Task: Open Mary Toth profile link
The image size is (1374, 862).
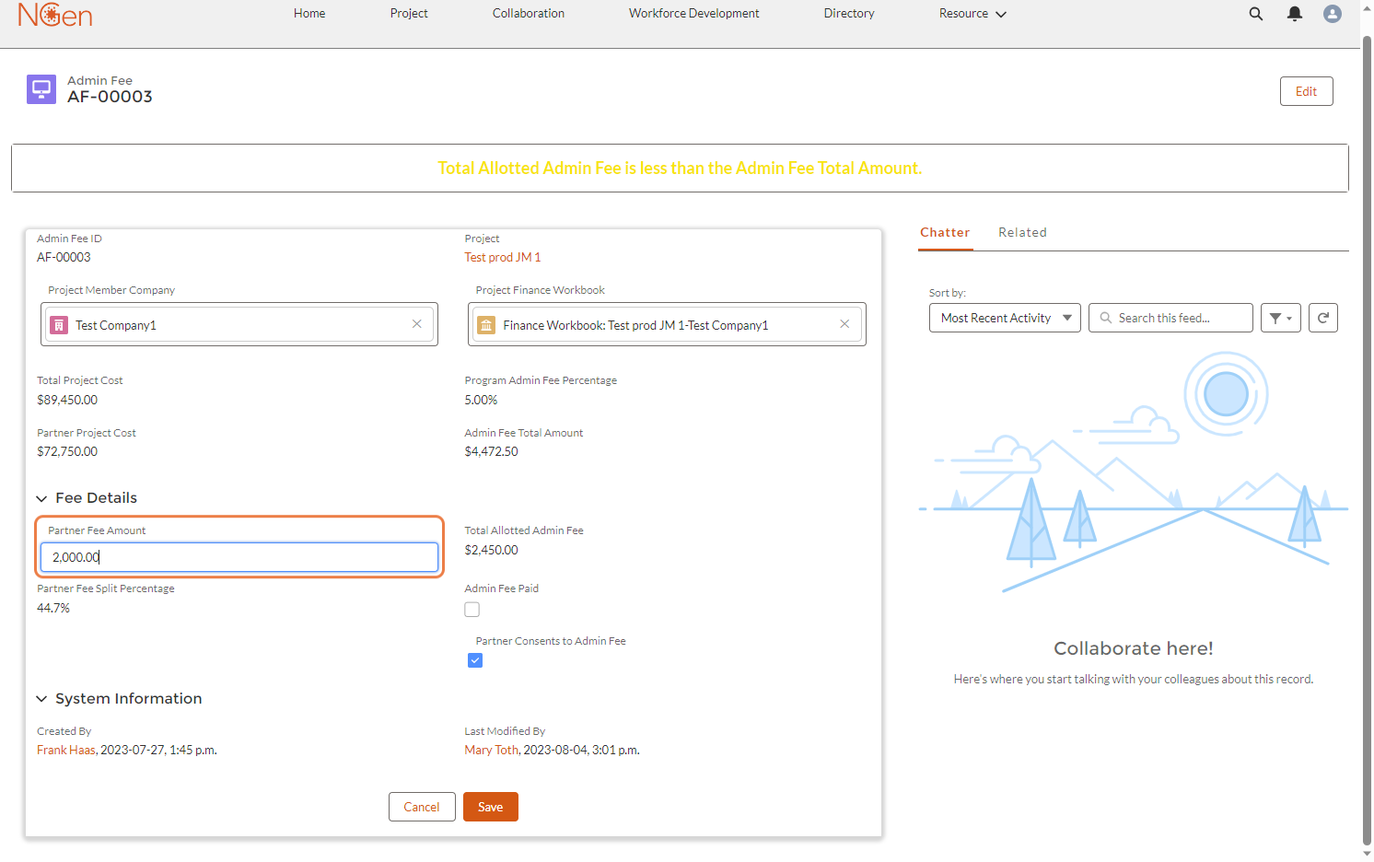Action: click(492, 751)
